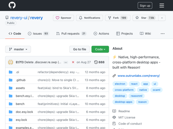The image size is (173, 129).
Task: Click the 12 months ago timestamp
Action: coord(95,72)
